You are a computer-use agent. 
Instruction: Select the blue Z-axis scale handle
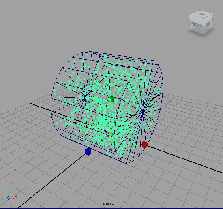[88, 151]
